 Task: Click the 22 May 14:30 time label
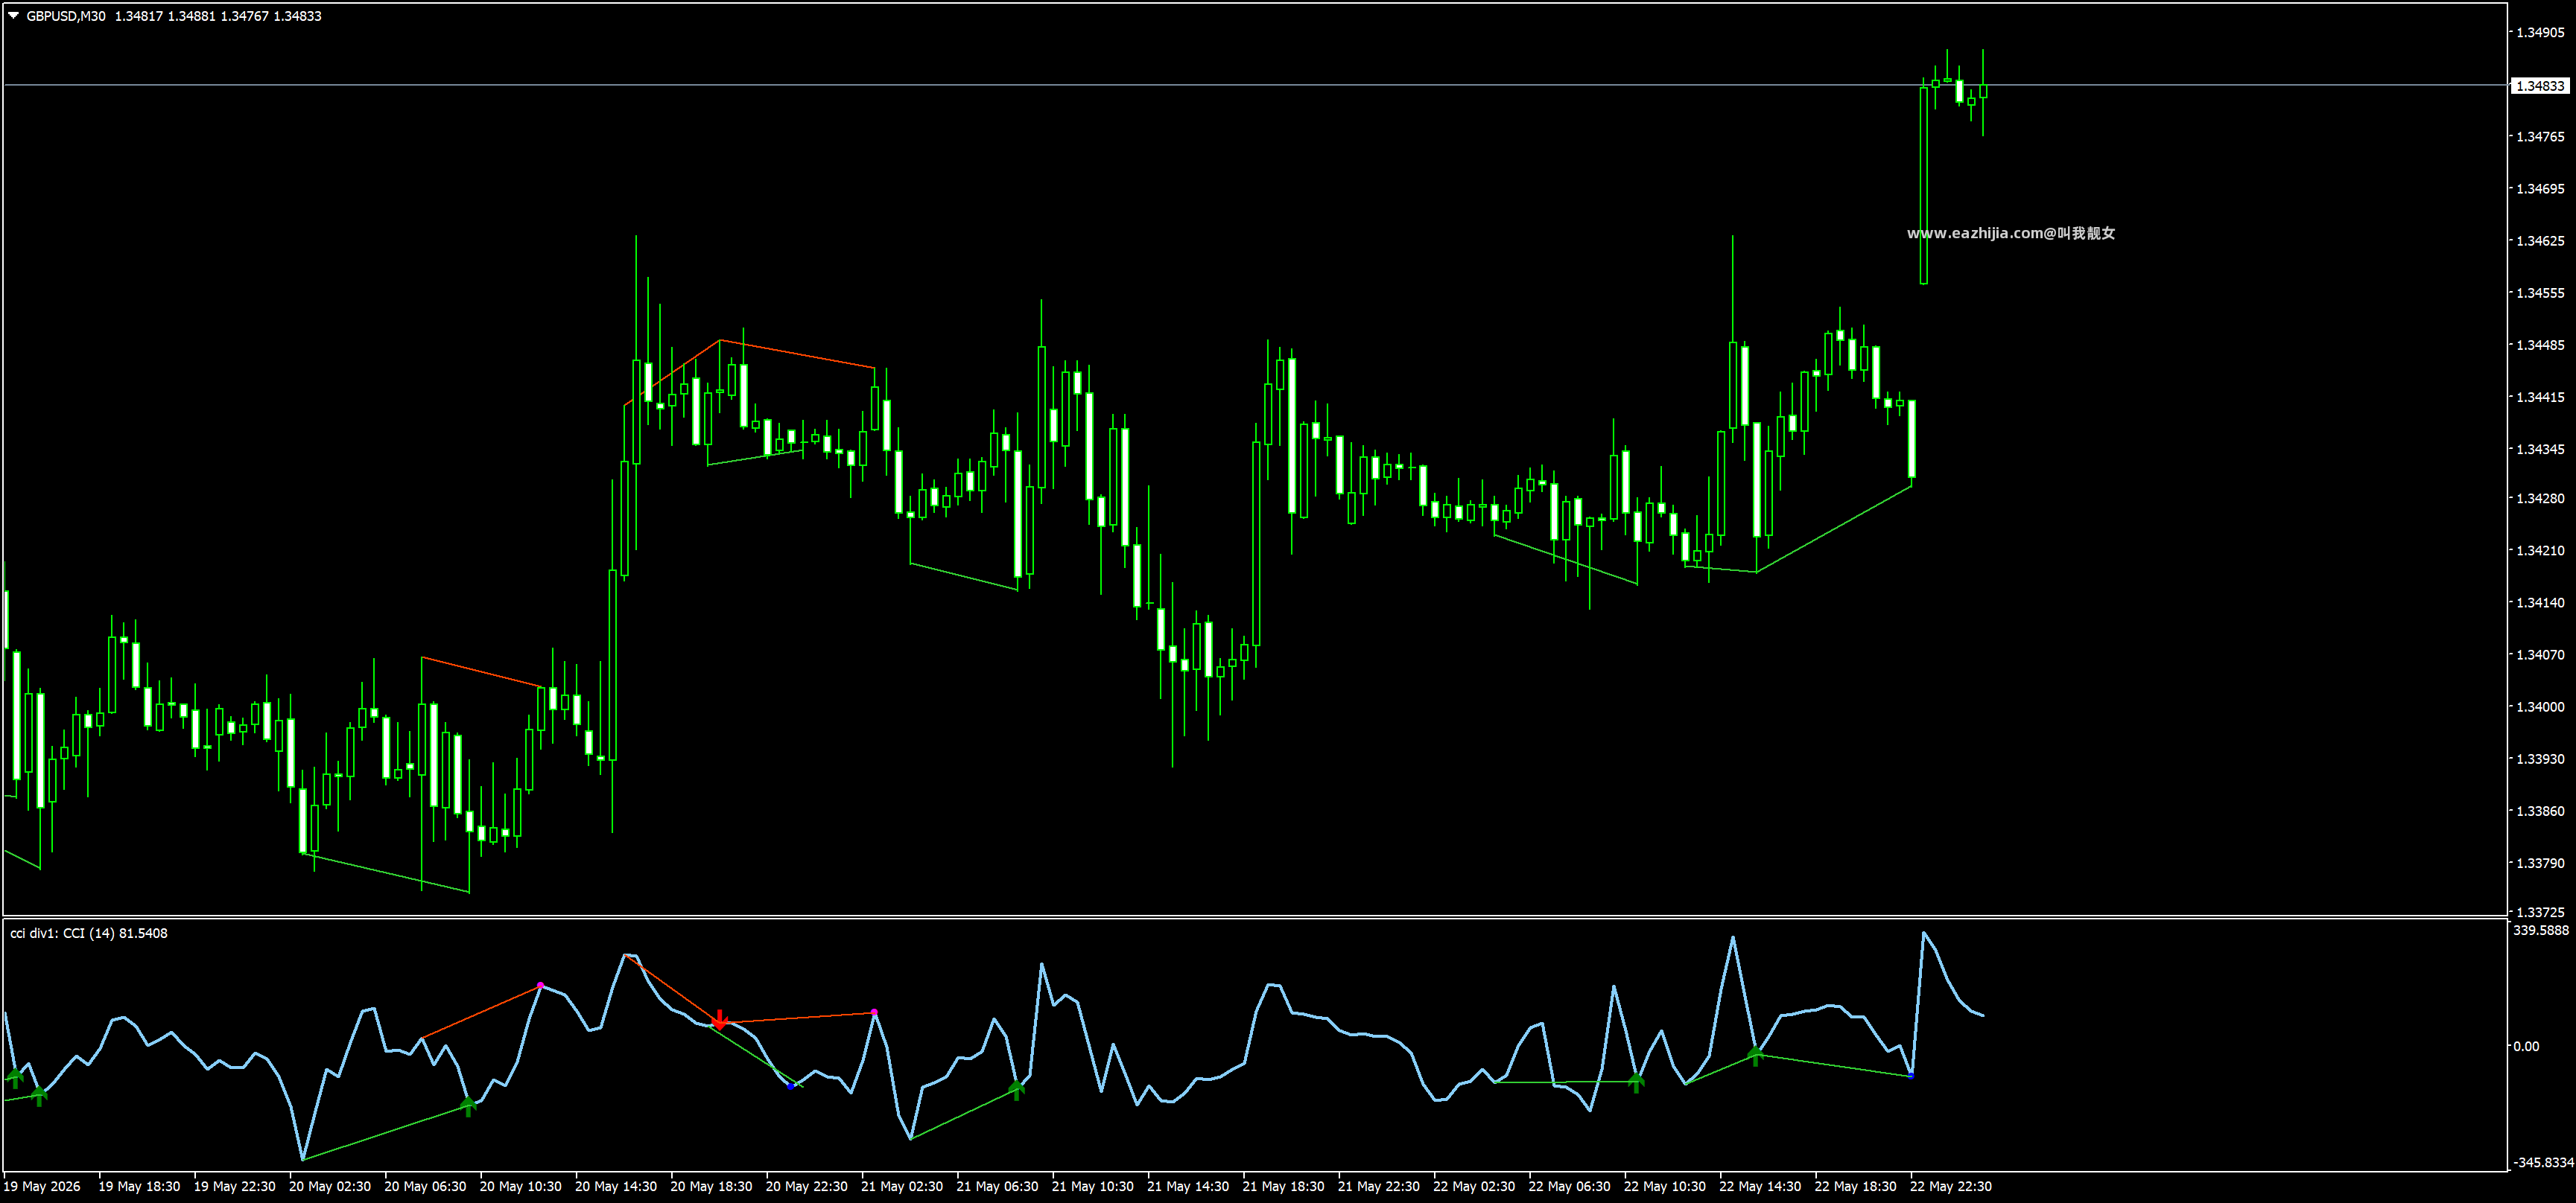click(1760, 1186)
